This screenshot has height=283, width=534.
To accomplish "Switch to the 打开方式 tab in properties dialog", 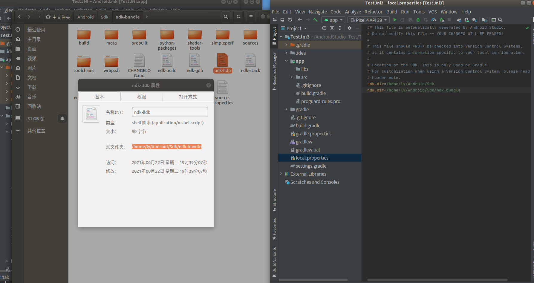I will 188,97.
